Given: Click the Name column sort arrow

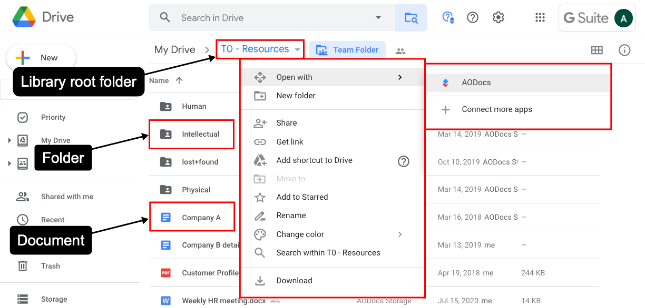Looking at the screenshot, I should pyautogui.click(x=179, y=80).
